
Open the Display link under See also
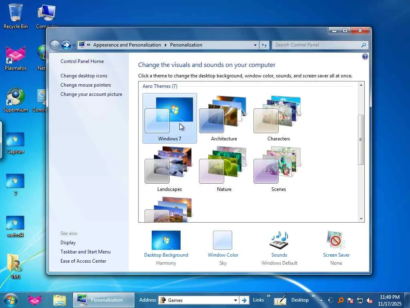(x=68, y=243)
